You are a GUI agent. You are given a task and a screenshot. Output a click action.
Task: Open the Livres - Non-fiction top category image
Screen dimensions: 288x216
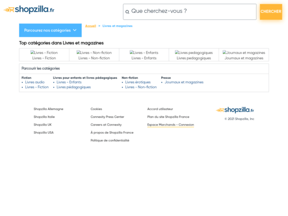(94, 52)
